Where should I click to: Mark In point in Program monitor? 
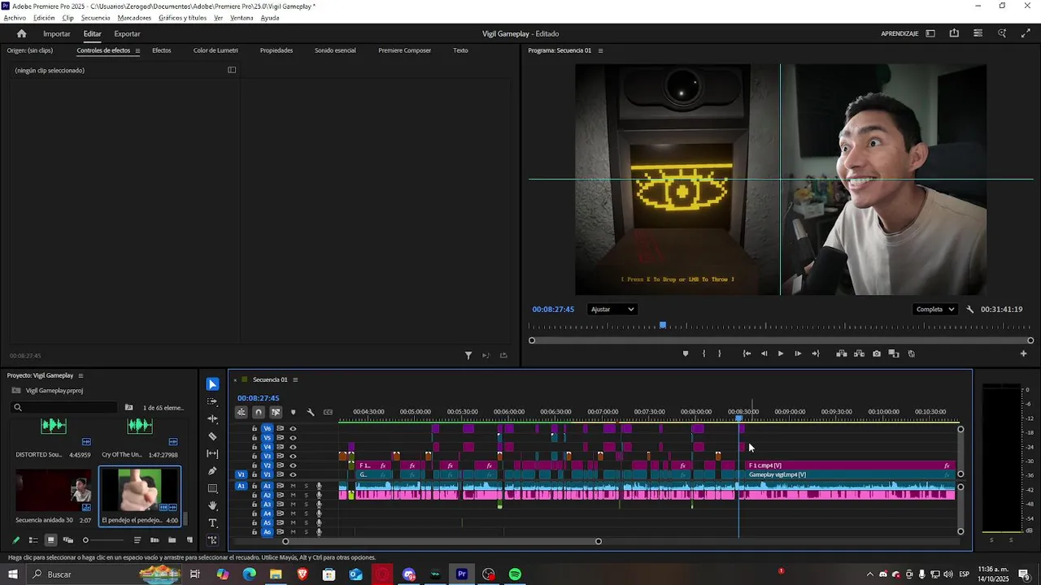(x=703, y=353)
